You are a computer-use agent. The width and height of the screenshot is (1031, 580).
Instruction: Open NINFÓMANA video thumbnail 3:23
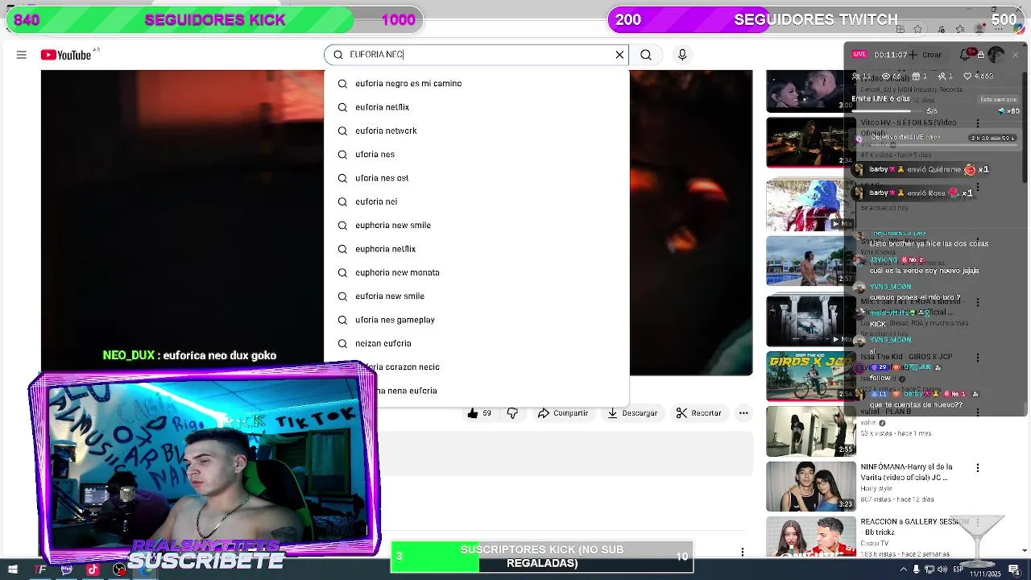click(810, 487)
